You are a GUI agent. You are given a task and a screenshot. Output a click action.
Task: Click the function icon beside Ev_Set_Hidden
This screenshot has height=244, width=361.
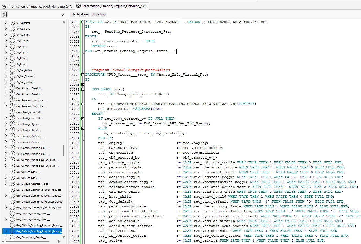12,82
